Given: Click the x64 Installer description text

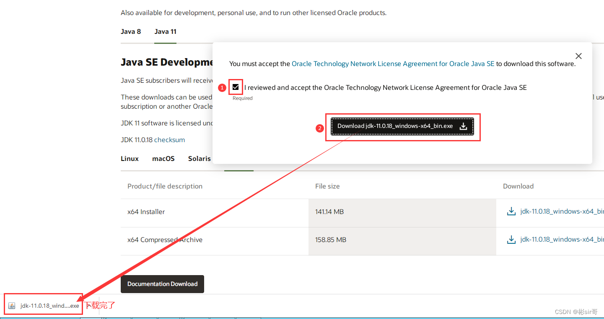Looking at the screenshot, I should pos(146,212).
